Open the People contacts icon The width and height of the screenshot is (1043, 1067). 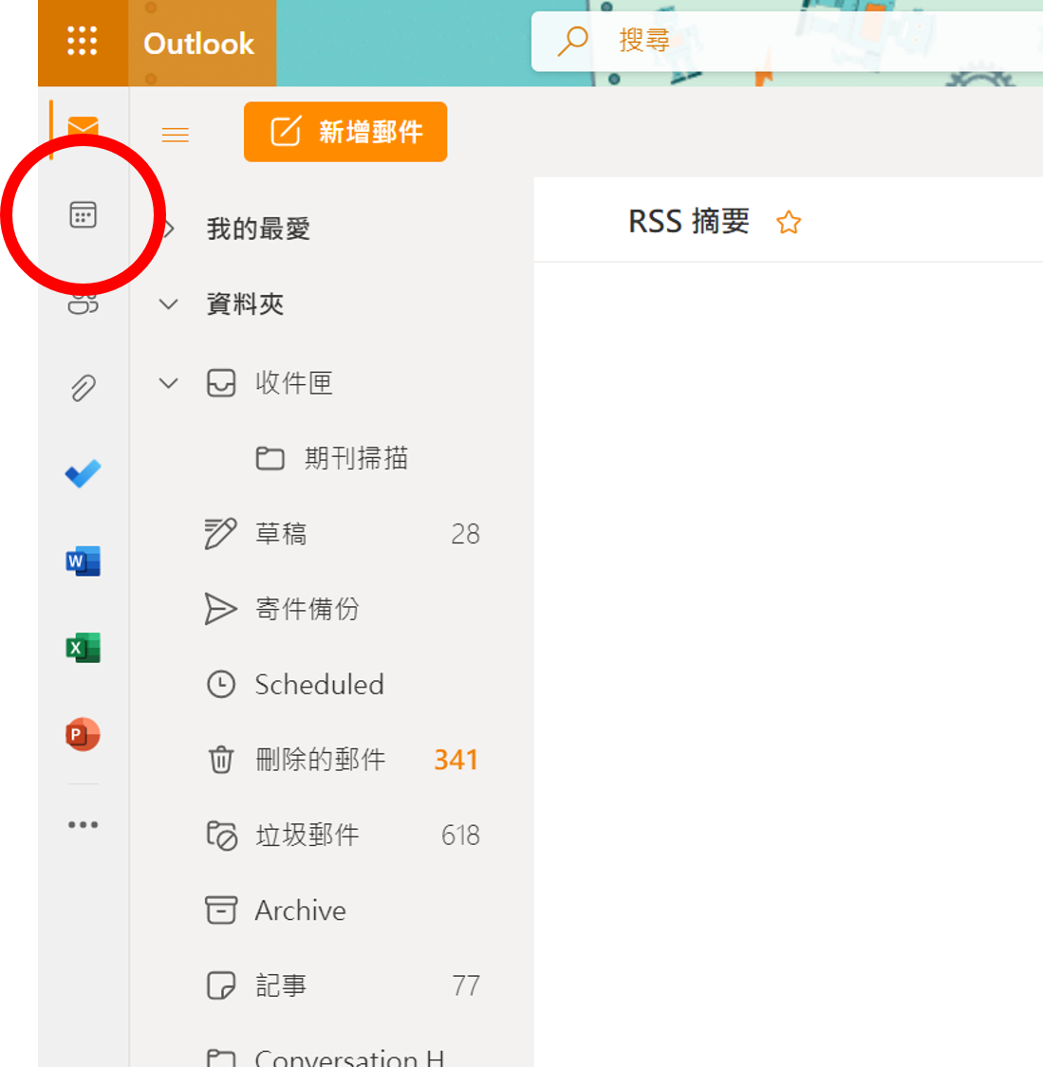coord(84,303)
